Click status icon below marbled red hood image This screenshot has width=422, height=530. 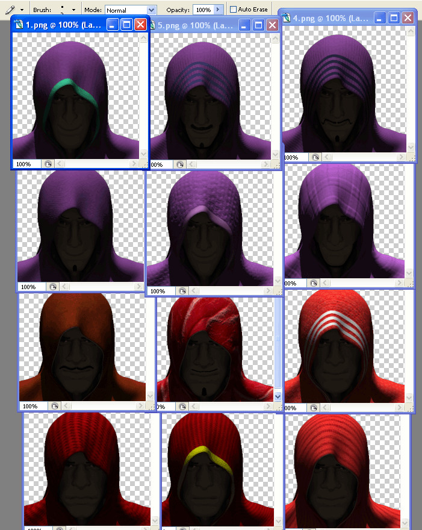click(182, 407)
